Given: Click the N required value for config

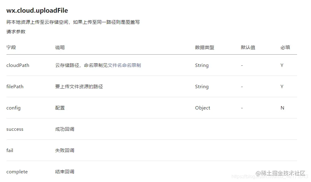Looking at the screenshot, I should coord(282,108).
